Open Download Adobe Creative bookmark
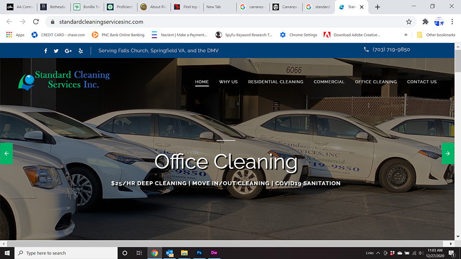This screenshot has height=259, width=461. click(x=352, y=35)
